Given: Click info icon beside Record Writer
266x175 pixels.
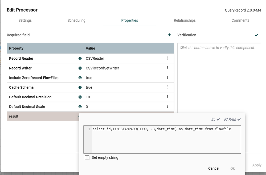Looking at the screenshot, I should (80, 68).
